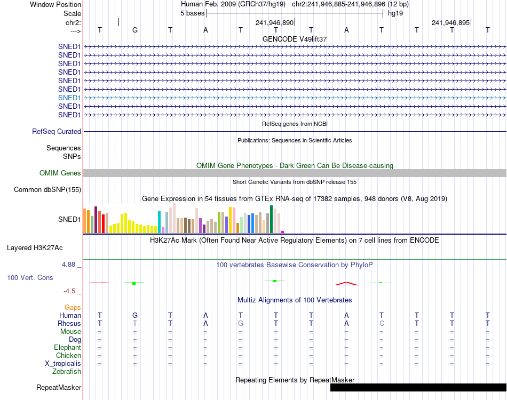Click the orange Gaps label
The height and width of the screenshot is (400, 507).
click(73, 308)
